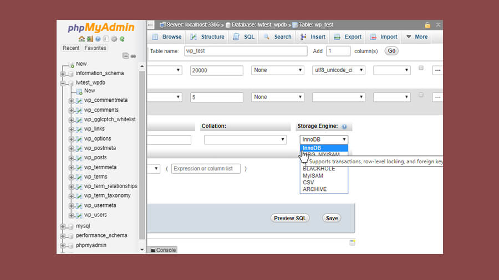Click the wp_options table icon
This screenshot has width=499, height=280.
(79, 139)
